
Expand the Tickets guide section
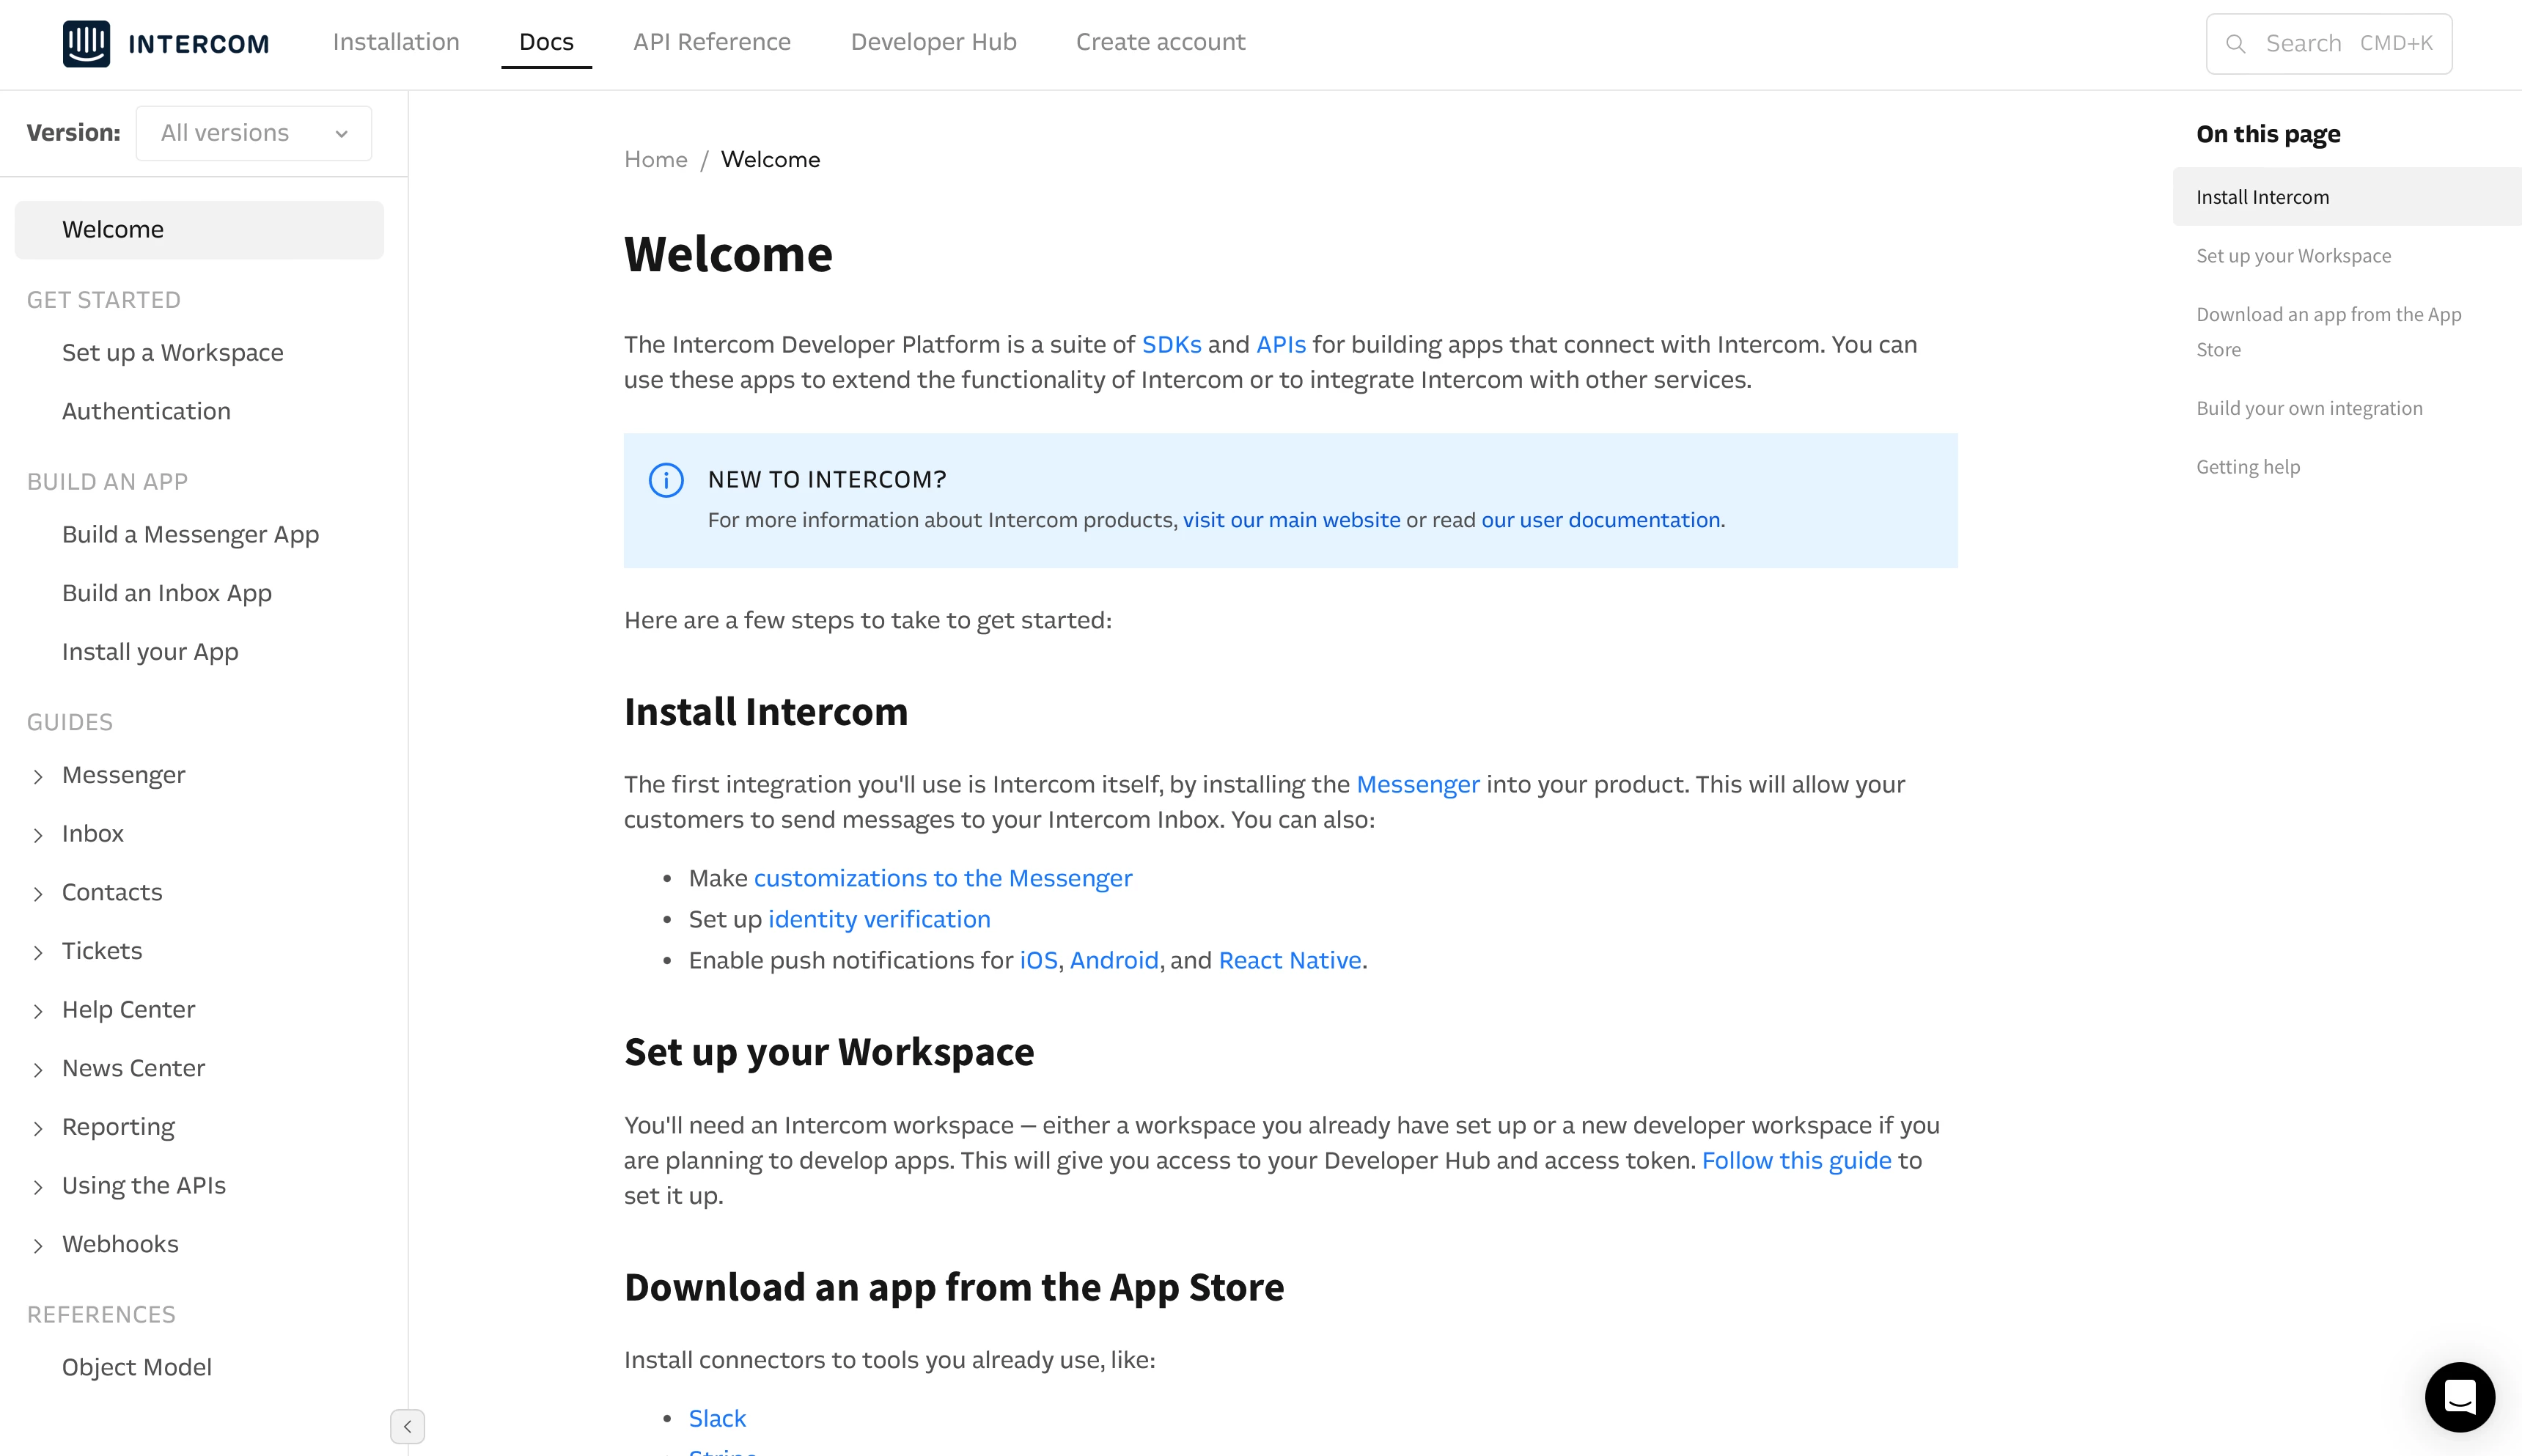tap(38, 952)
